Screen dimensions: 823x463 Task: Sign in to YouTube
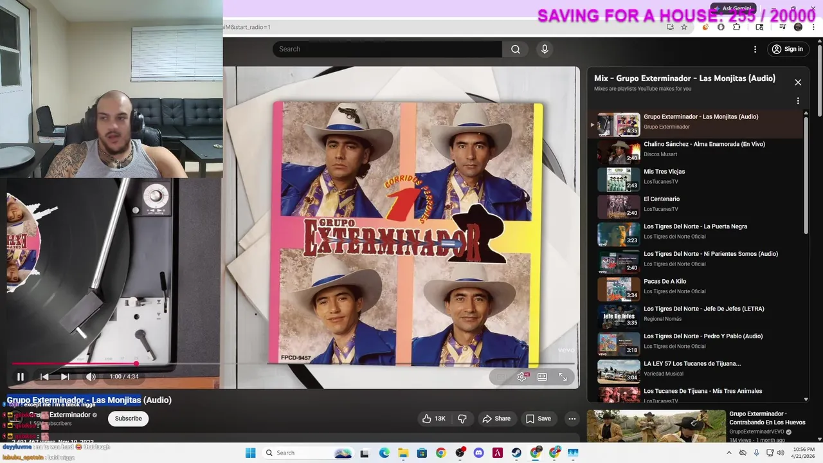[787, 49]
